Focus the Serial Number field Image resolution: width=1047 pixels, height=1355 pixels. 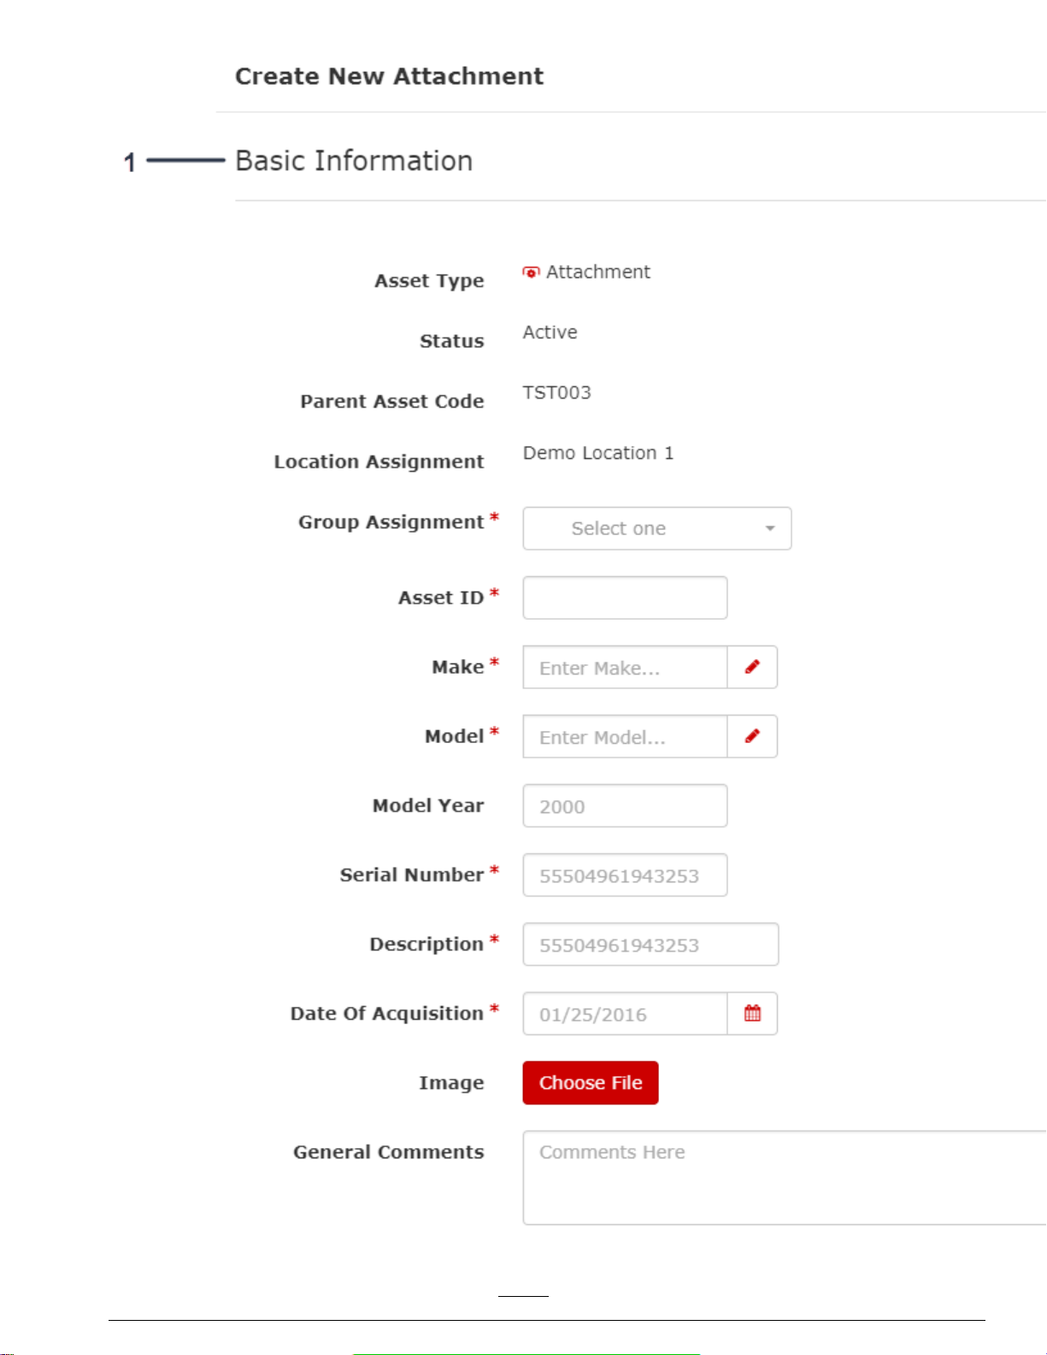coord(625,875)
